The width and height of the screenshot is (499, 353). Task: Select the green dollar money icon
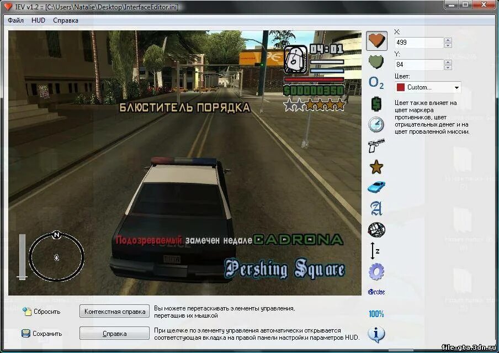(376, 104)
